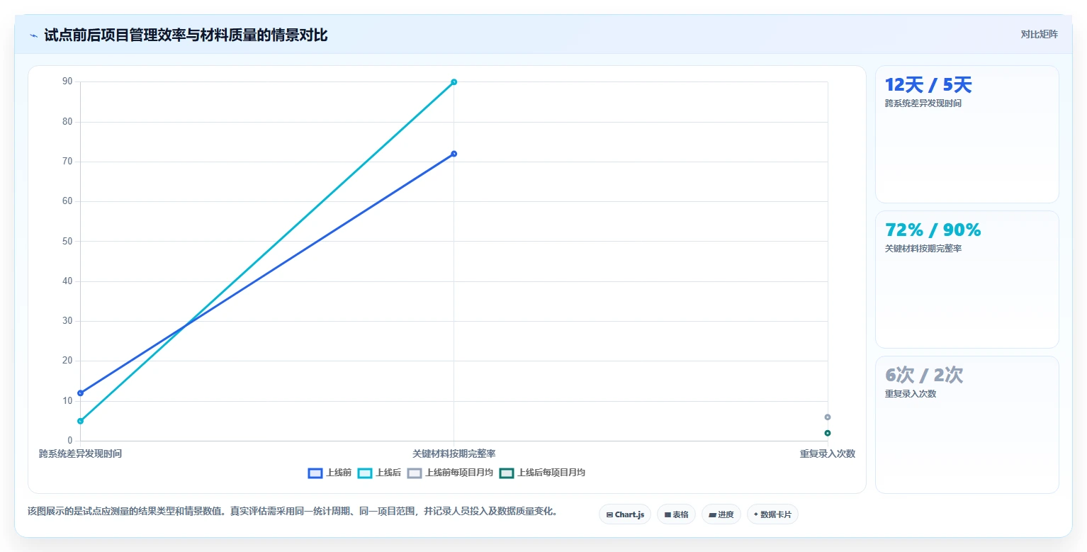This screenshot has width=1087, height=552.
Task: Toggle the 上线前每项目月均 legend swatch
Action: [x=415, y=473]
